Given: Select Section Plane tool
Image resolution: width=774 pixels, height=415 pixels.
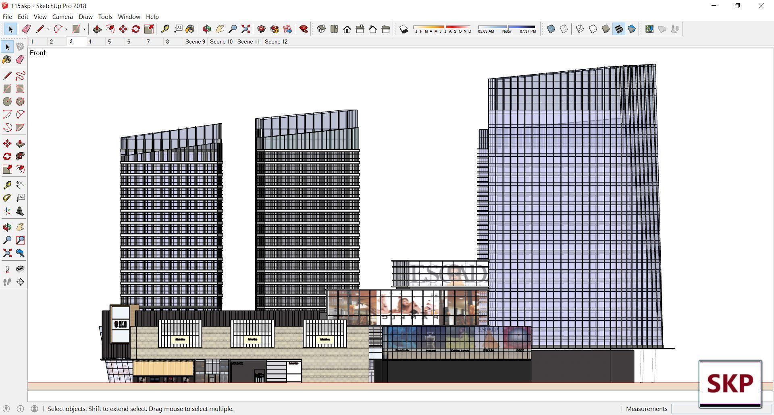Looking at the screenshot, I should [x=20, y=282].
